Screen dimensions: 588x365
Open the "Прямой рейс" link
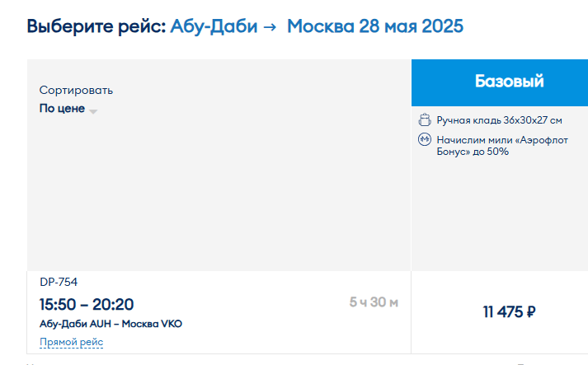pos(71,342)
